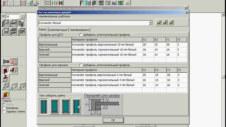Select the Нижний 'горизонтальный 10 мм белый' cell
This screenshot has width=226, height=127.
(107, 55)
